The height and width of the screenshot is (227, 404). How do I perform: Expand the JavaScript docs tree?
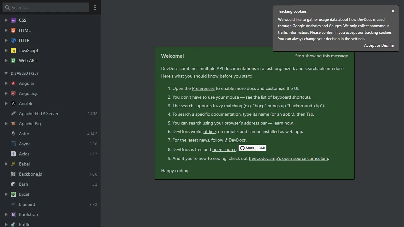click(x=6, y=50)
